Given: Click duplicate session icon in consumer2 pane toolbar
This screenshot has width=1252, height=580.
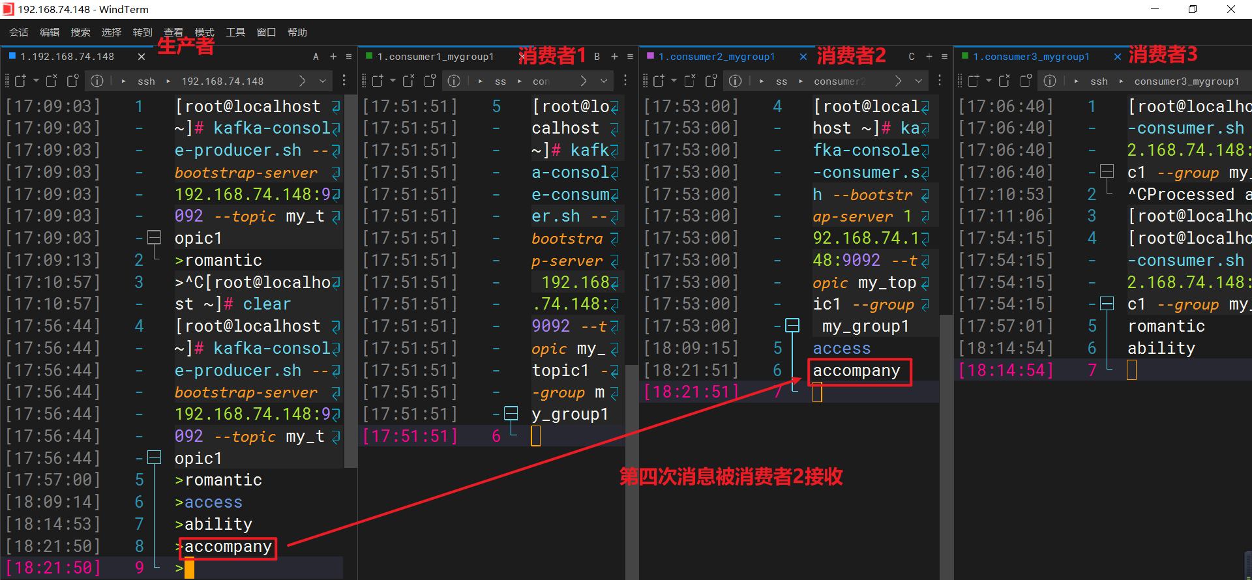Looking at the screenshot, I should tap(711, 81).
